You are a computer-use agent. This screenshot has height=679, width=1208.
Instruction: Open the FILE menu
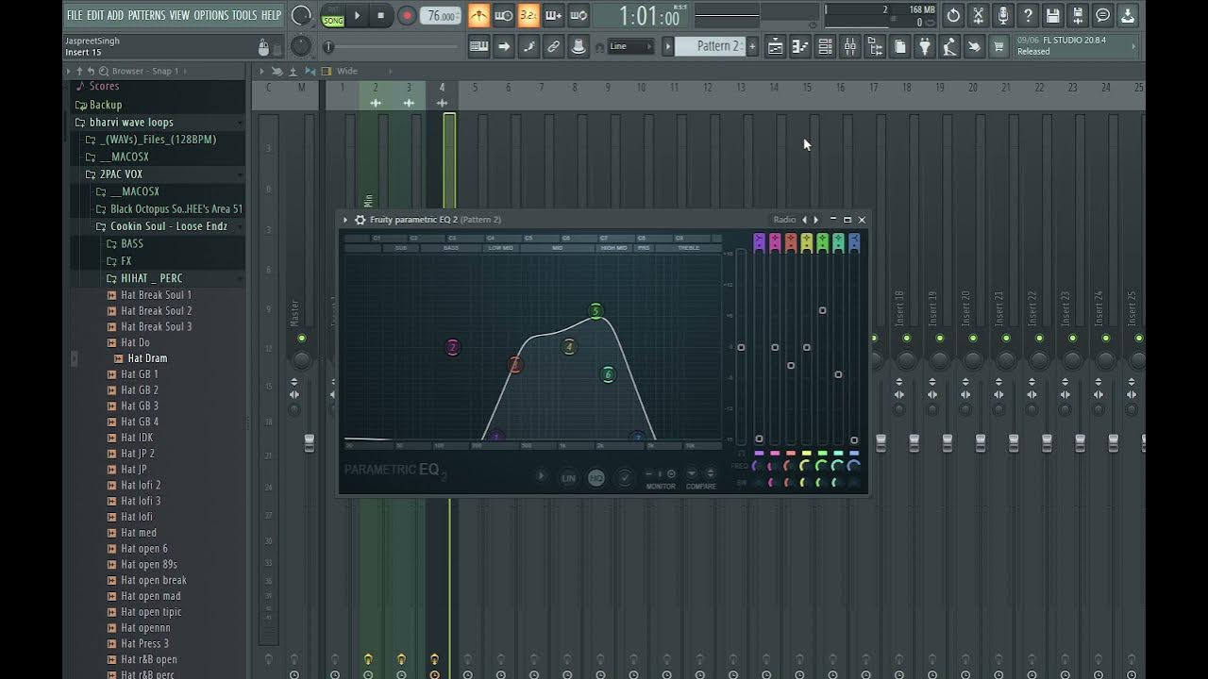(75, 15)
